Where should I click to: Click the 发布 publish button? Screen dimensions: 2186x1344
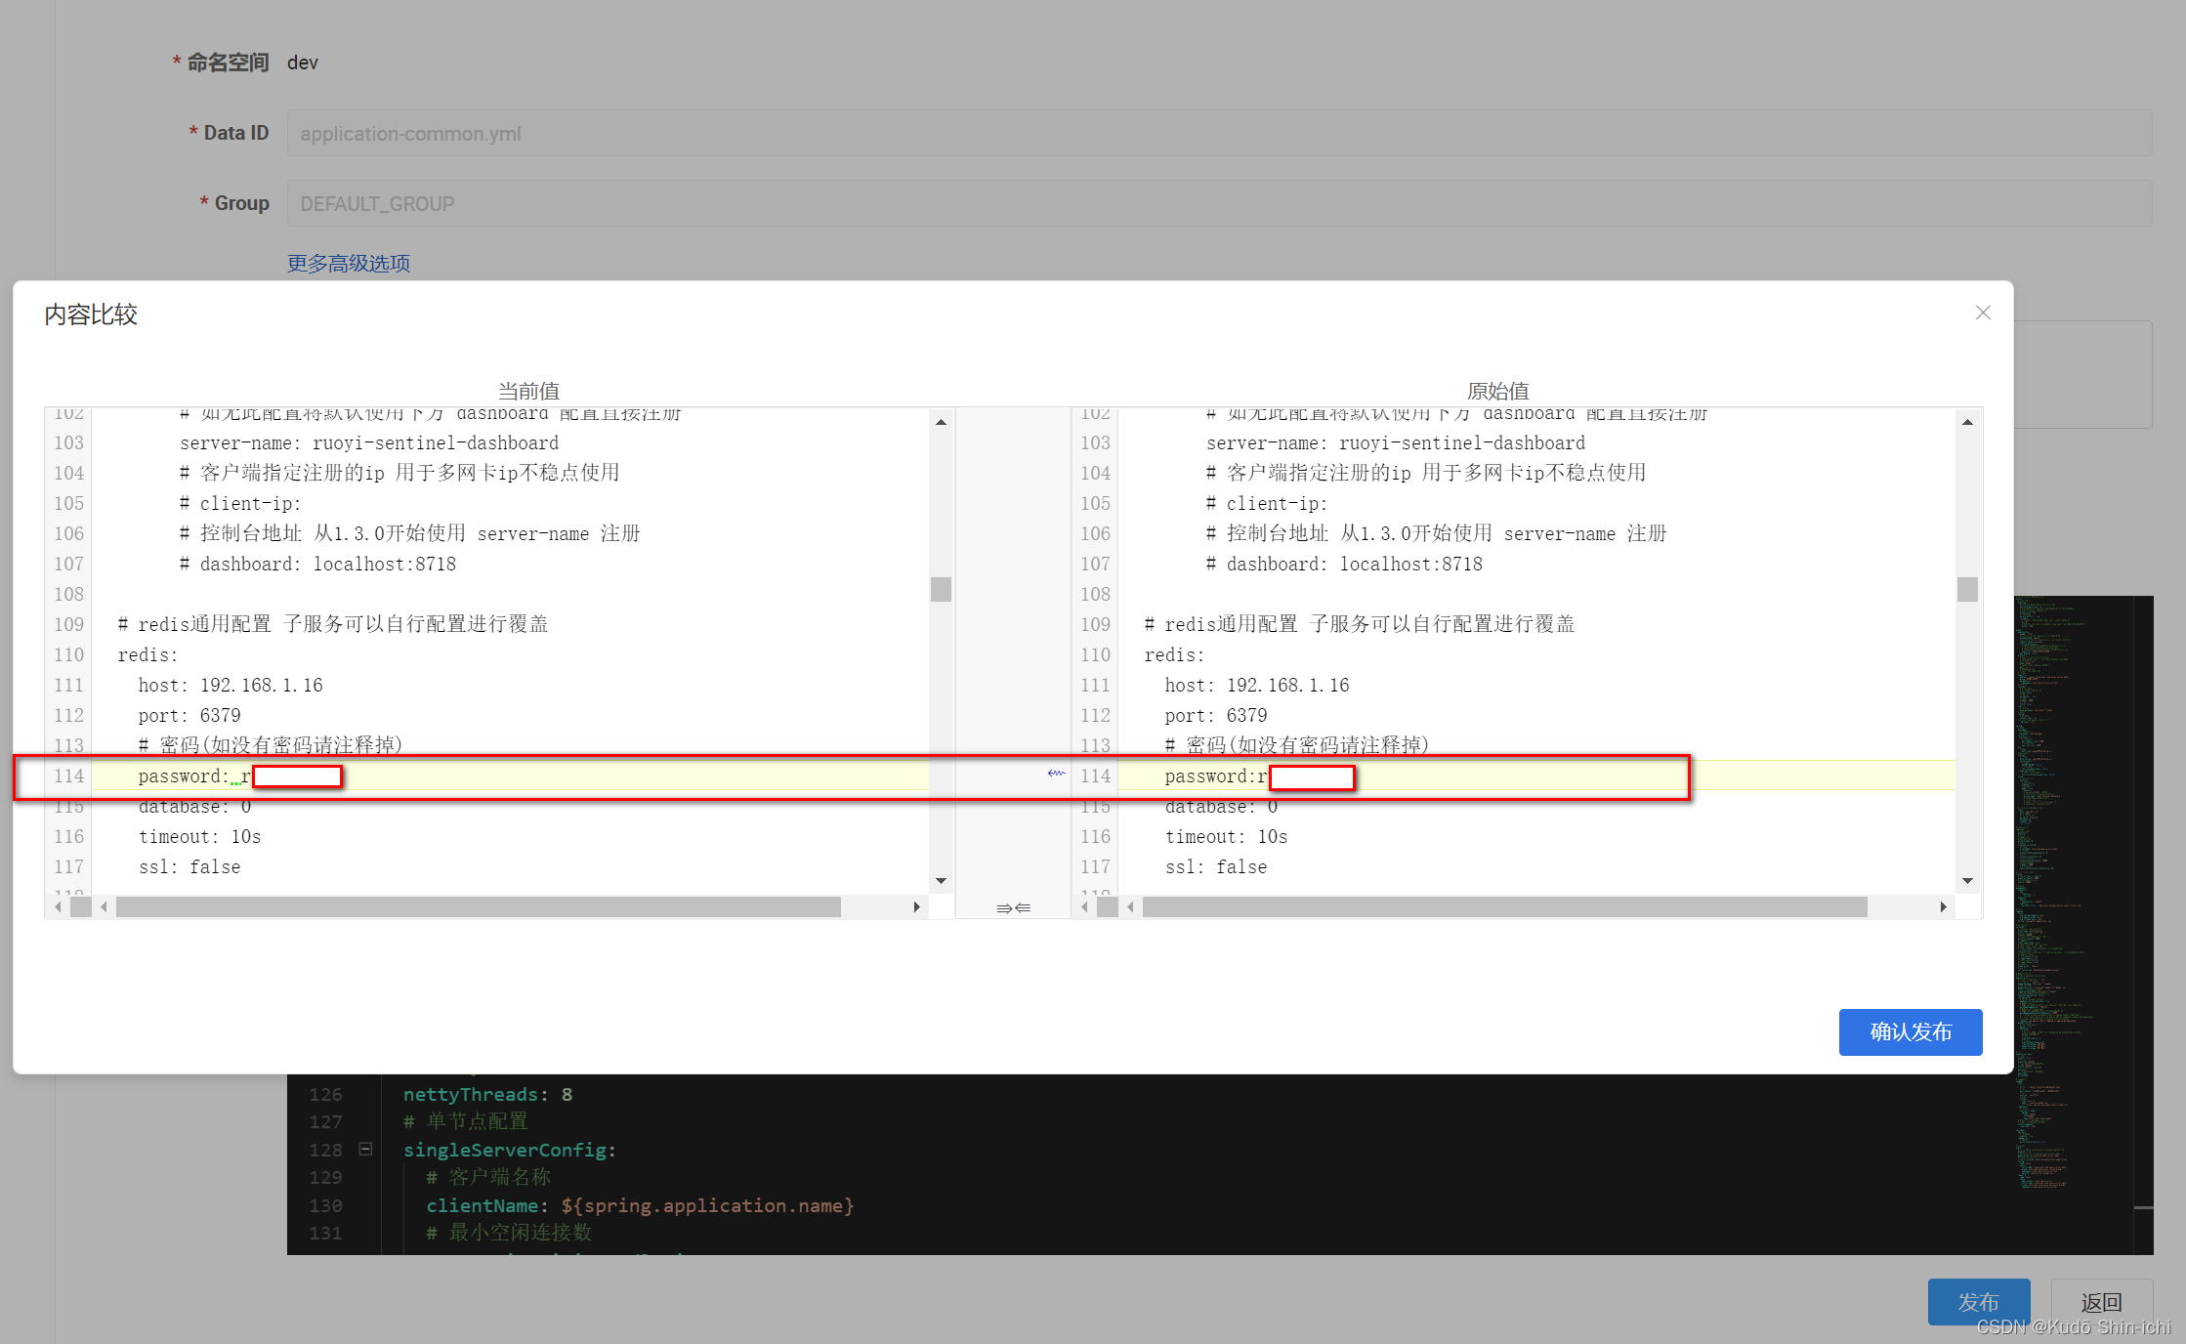point(1979,1302)
